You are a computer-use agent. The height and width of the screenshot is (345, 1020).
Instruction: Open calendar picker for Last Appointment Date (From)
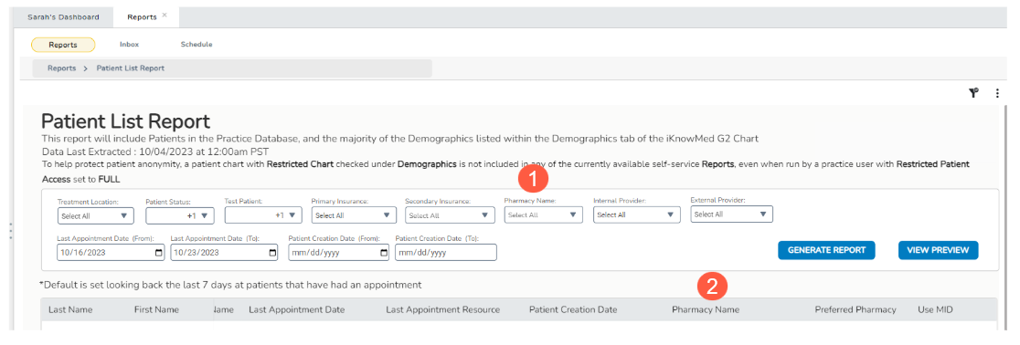coord(159,253)
